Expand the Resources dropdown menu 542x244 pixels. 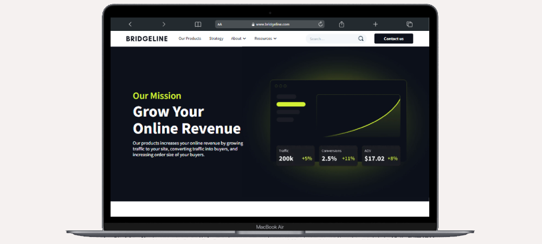[265, 38]
